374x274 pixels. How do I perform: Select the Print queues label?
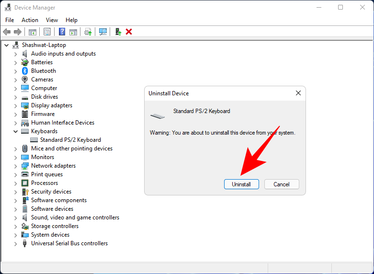pyautogui.click(x=47, y=174)
